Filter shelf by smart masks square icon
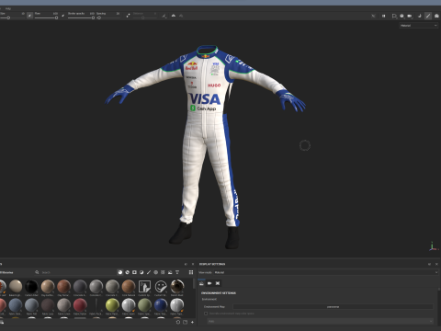441x331 pixels. click(x=134, y=272)
